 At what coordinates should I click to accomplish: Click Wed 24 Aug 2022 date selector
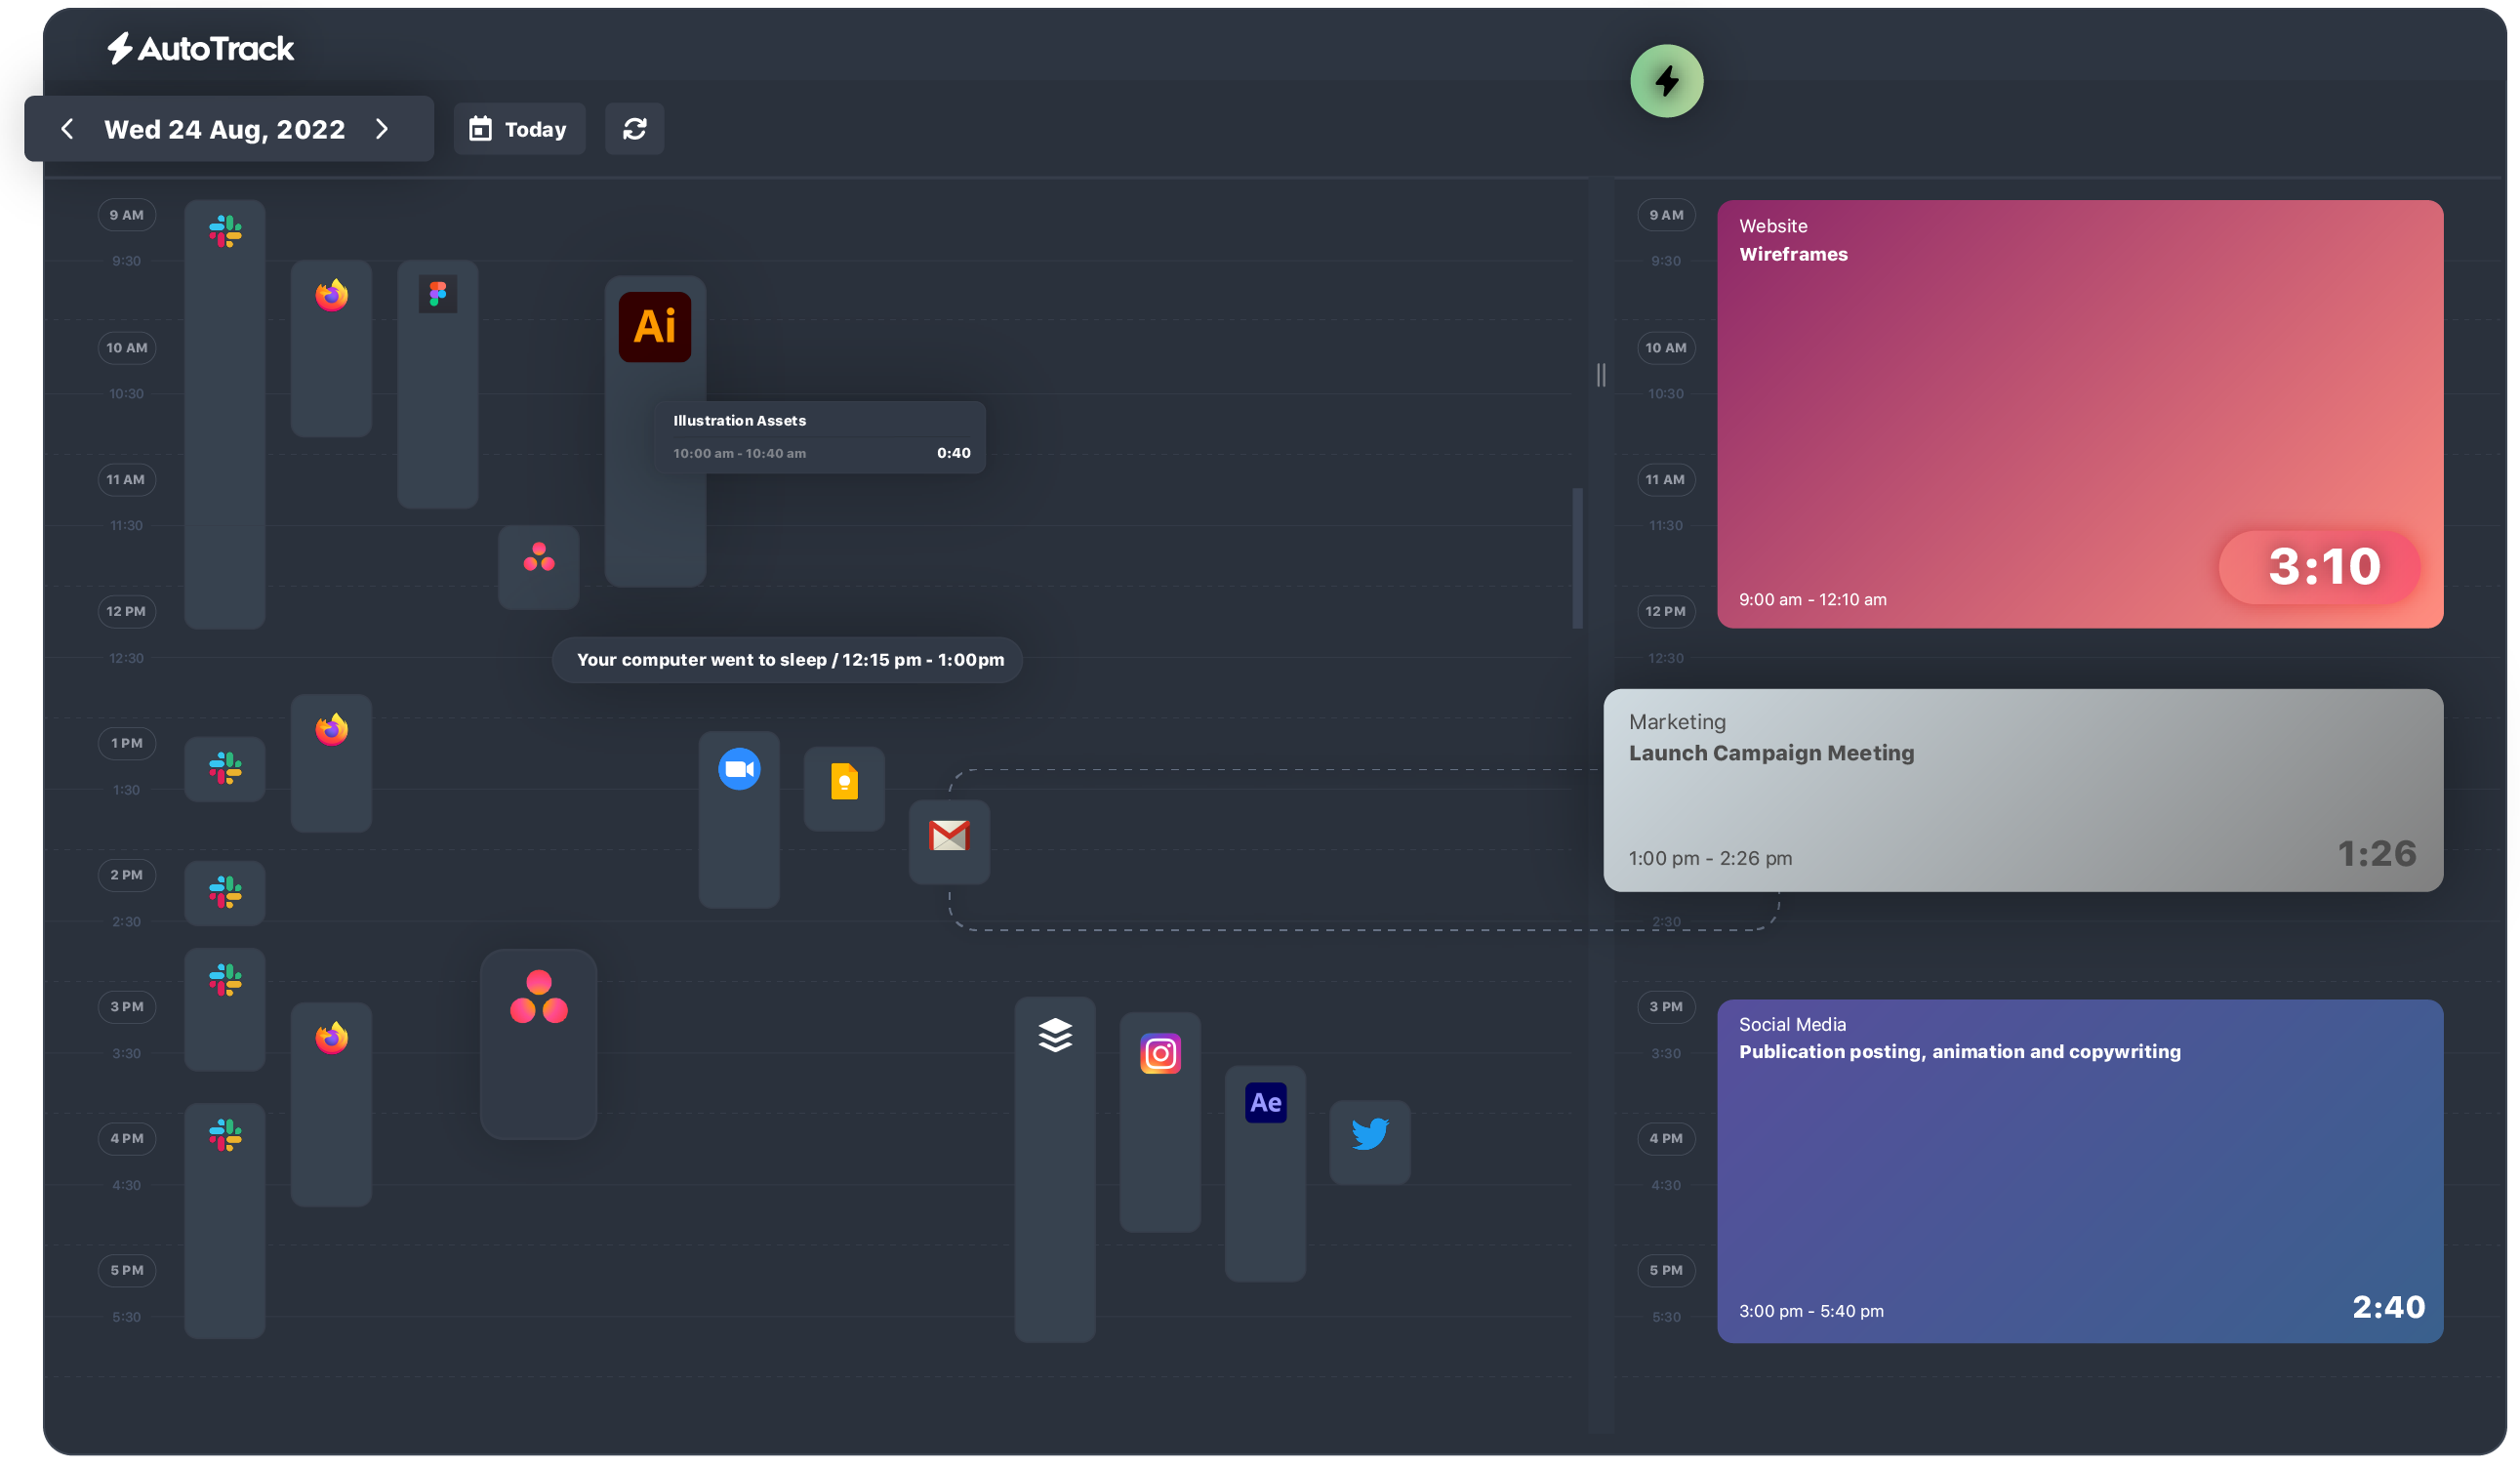(x=223, y=128)
